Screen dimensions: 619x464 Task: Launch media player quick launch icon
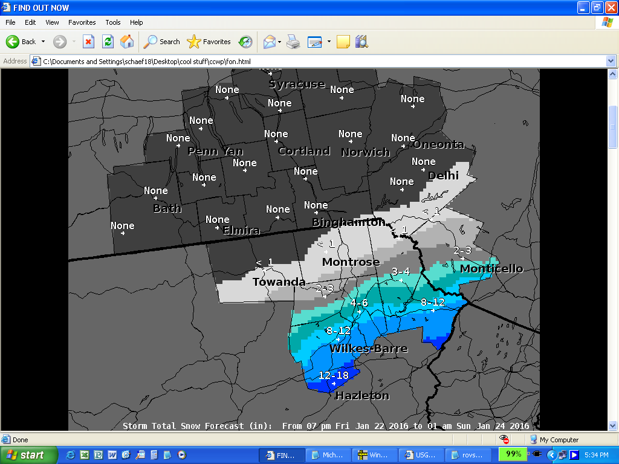pos(181,455)
